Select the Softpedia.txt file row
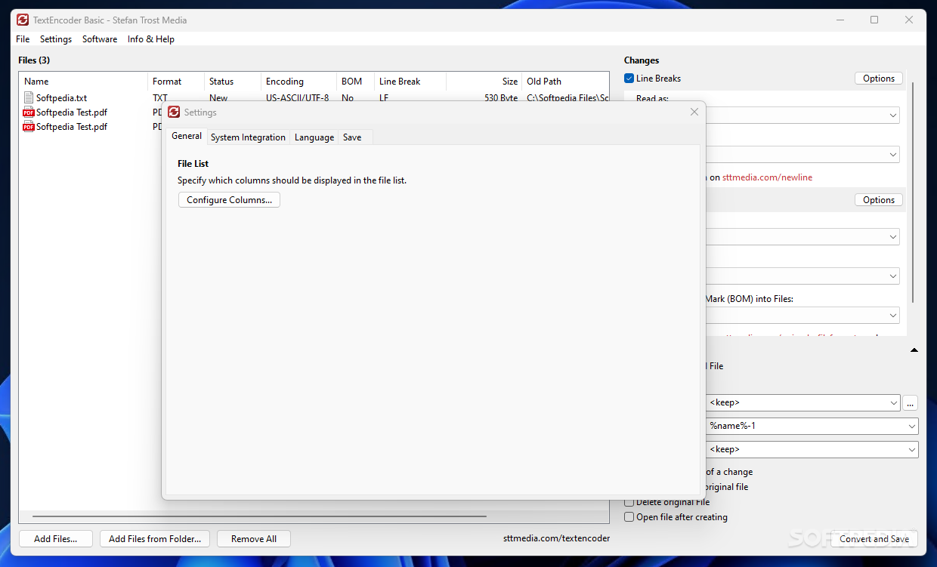 tap(314, 98)
